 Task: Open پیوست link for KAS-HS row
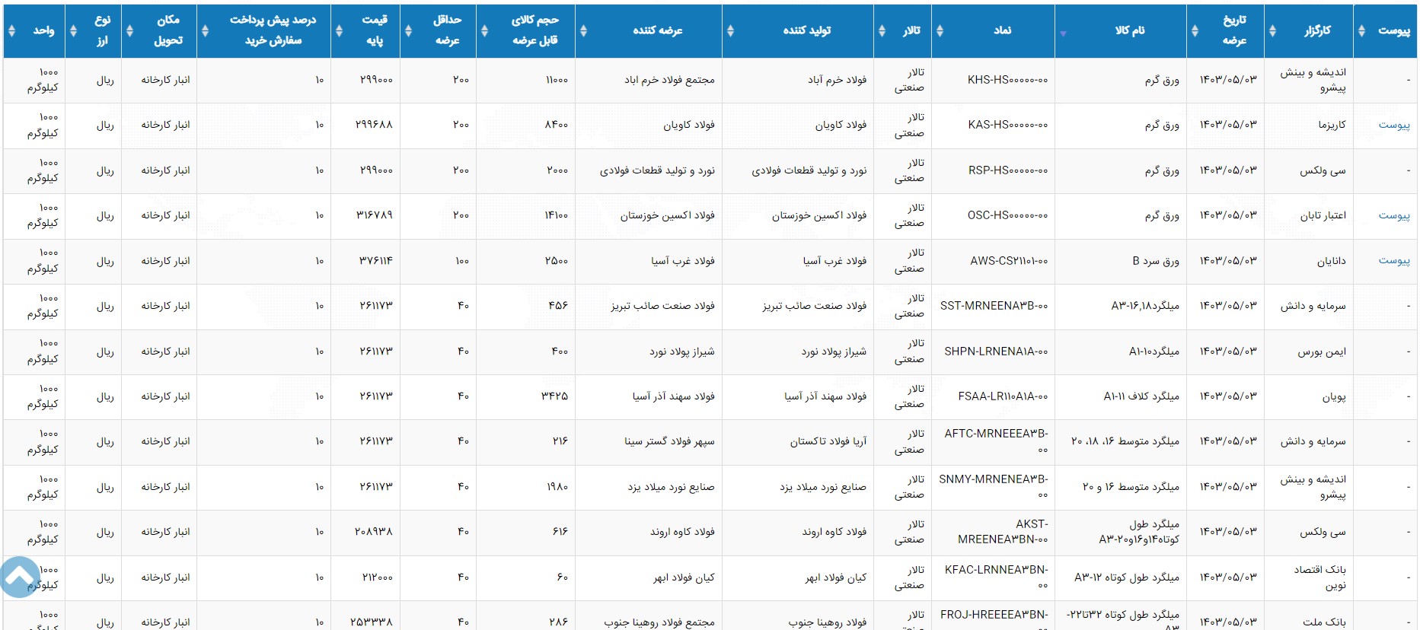1393,125
